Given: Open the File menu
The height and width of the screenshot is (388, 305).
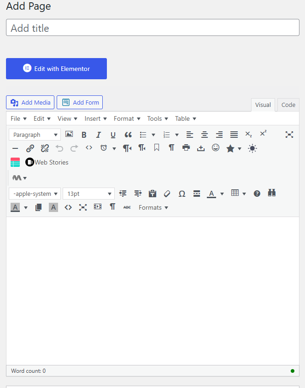Looking at the screenshot, I should pos(18,119).
